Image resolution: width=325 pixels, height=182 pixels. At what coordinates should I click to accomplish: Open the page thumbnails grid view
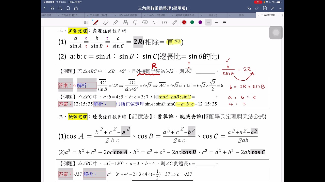pos(52,8)
